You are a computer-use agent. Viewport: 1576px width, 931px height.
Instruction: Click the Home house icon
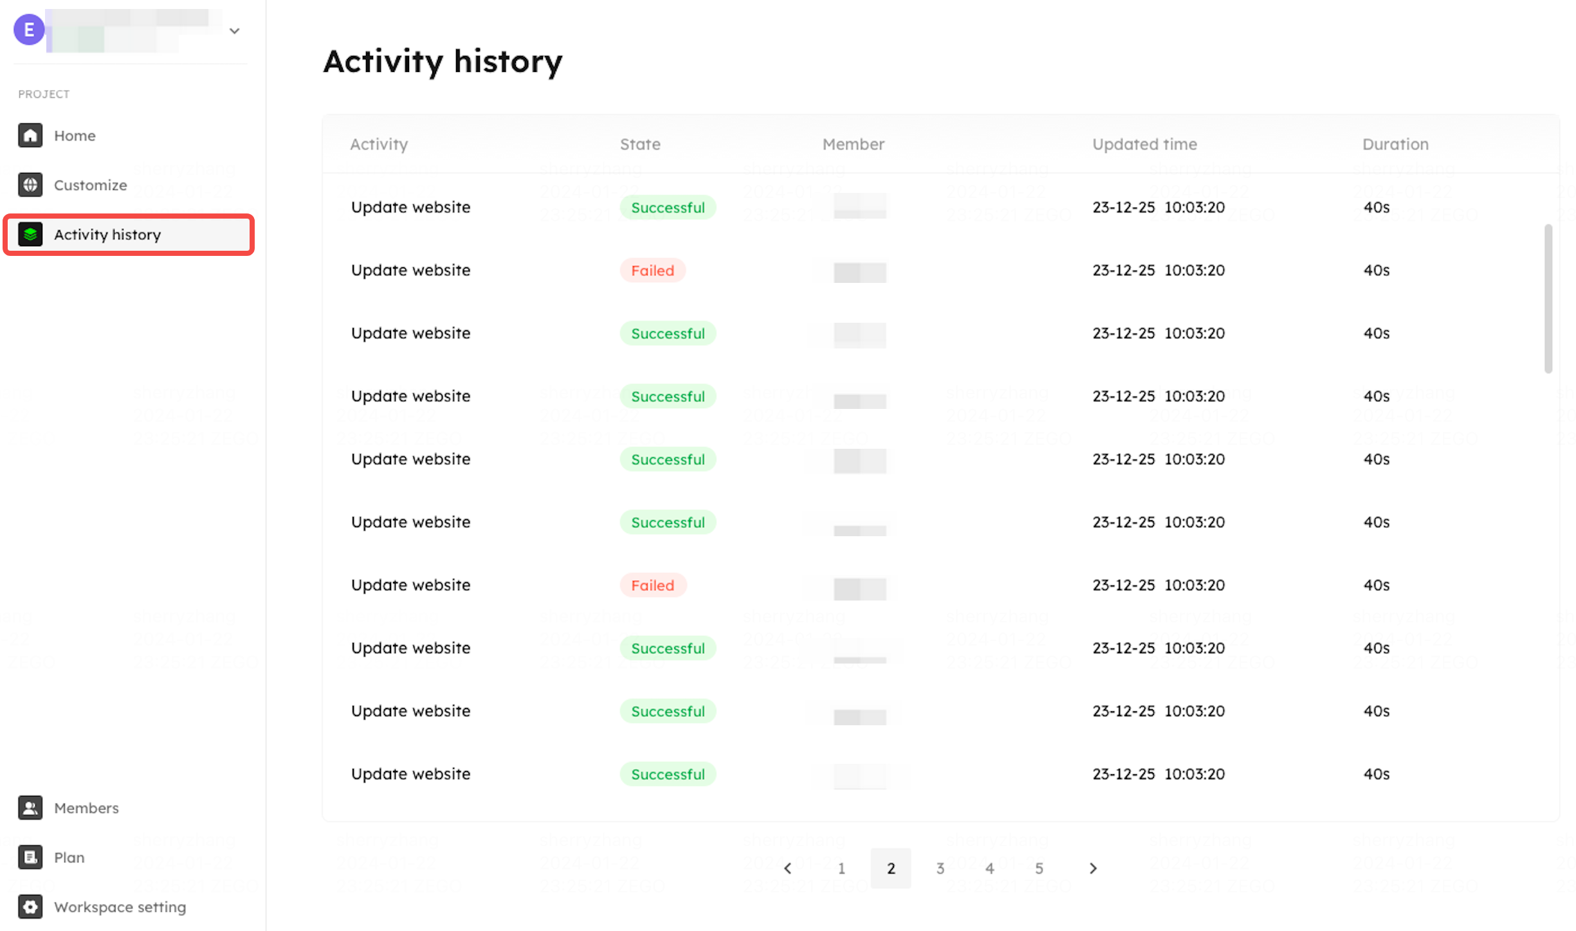click(30, 135)
